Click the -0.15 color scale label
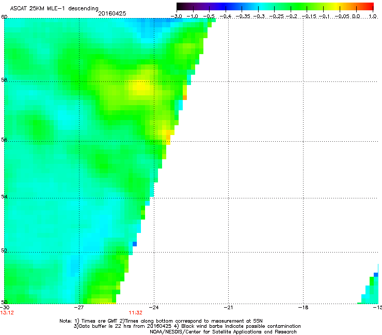382x335 pixels. click(308, 16)
